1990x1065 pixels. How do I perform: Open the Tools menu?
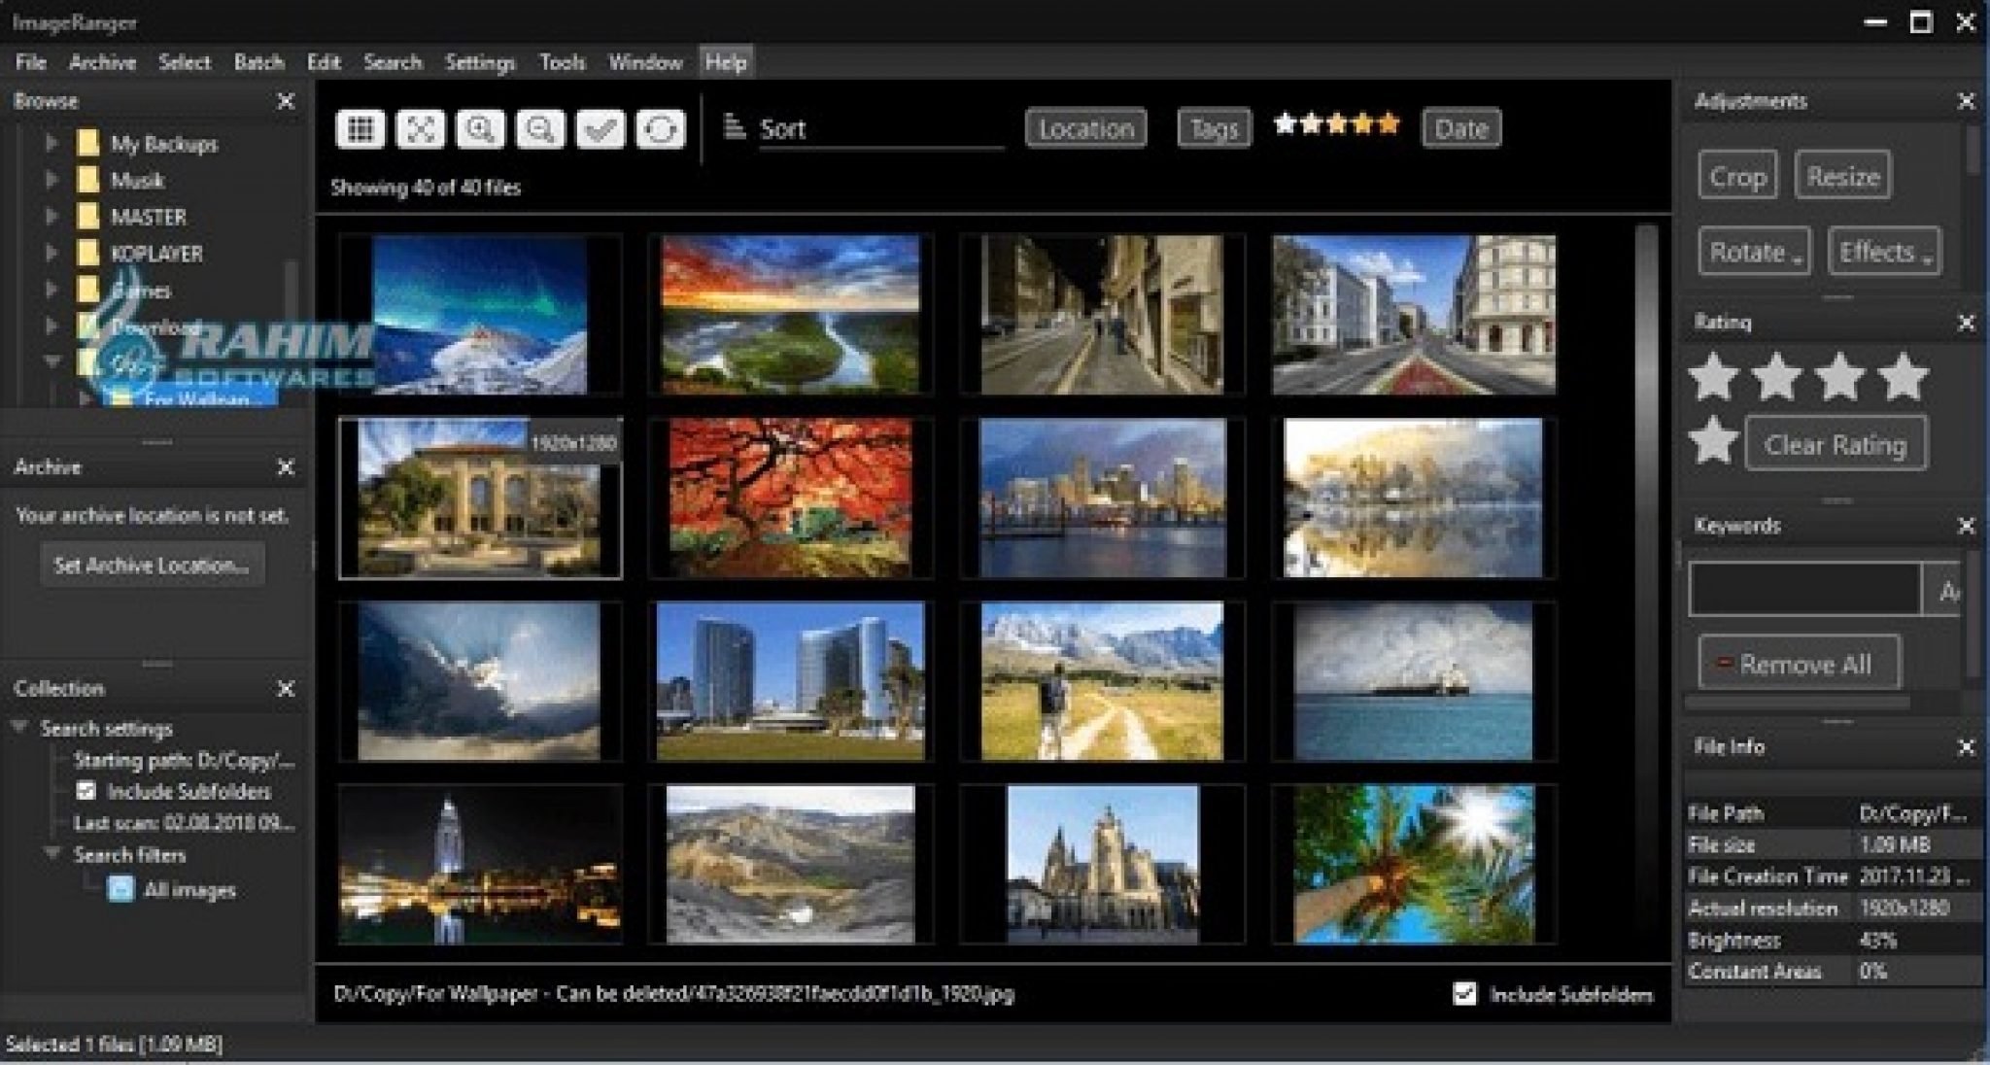(x=562, y=62)
